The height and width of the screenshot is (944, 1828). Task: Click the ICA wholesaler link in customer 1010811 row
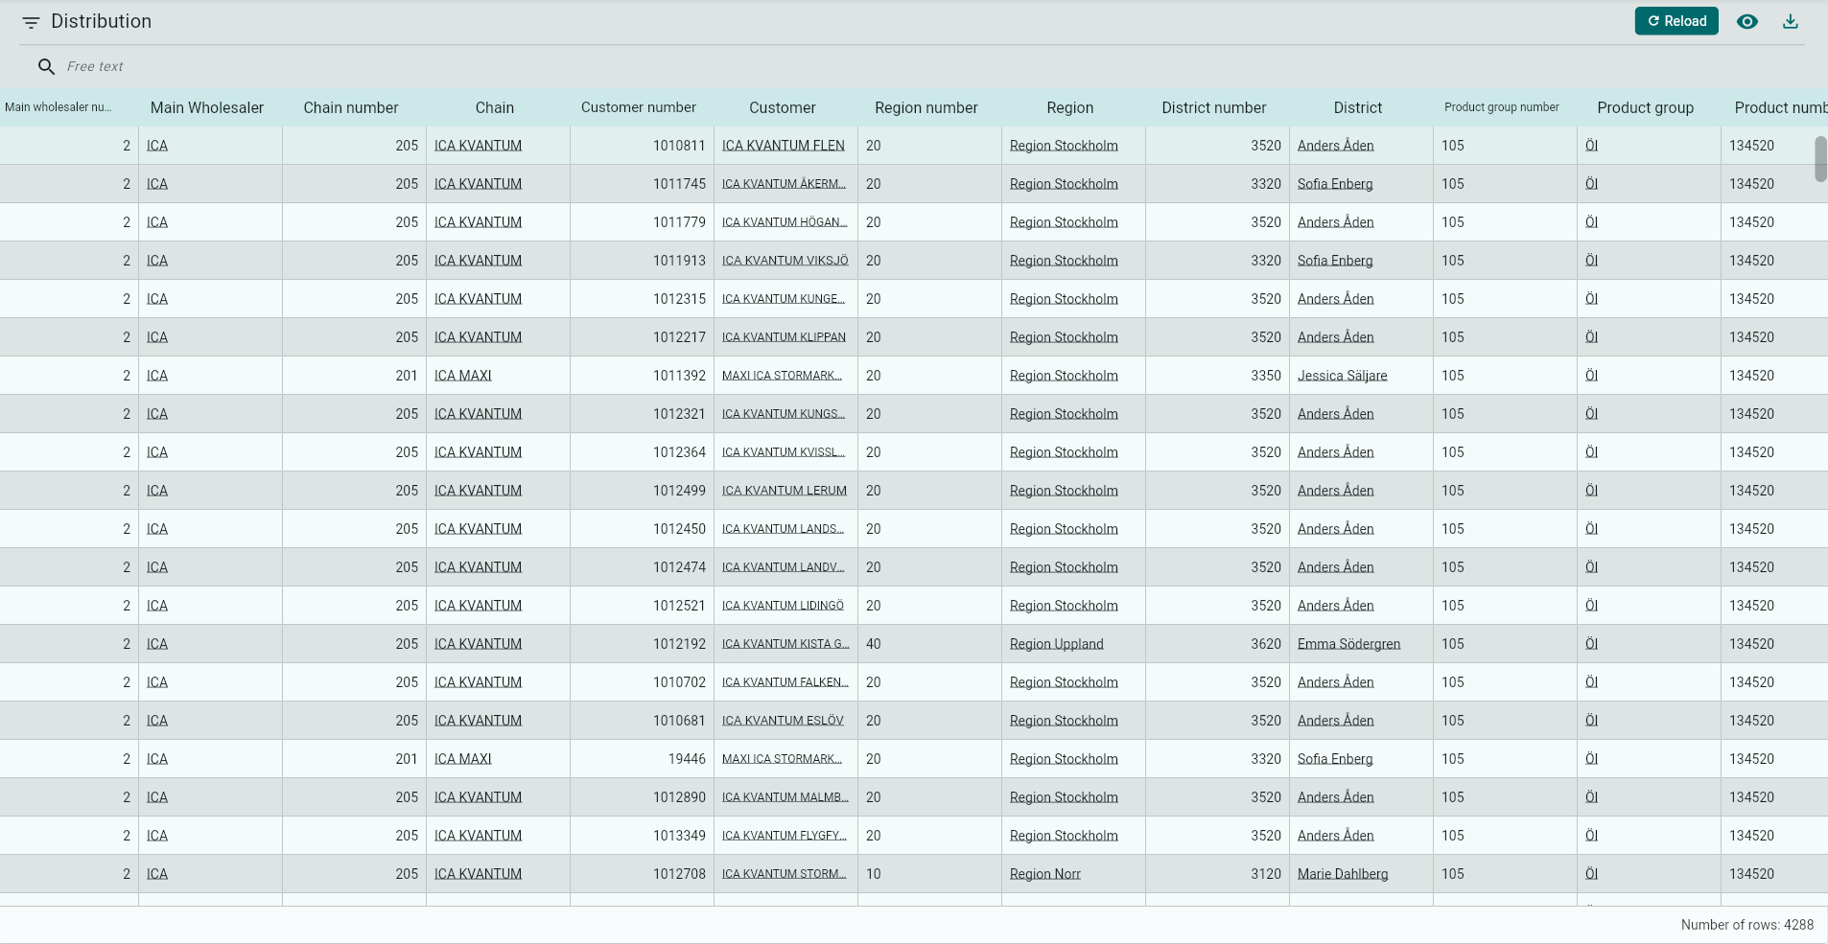tap(157, 146)
